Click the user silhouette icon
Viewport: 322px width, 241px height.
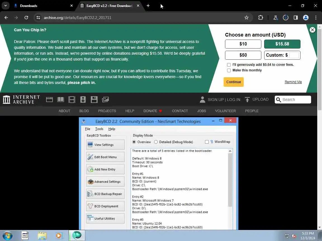[202, 100]
